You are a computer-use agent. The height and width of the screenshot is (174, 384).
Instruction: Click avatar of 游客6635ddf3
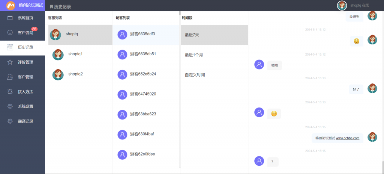[x=123, y=35]
